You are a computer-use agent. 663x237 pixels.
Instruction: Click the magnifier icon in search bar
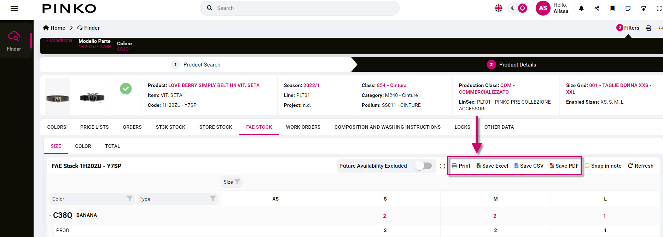tap(210, 8)
